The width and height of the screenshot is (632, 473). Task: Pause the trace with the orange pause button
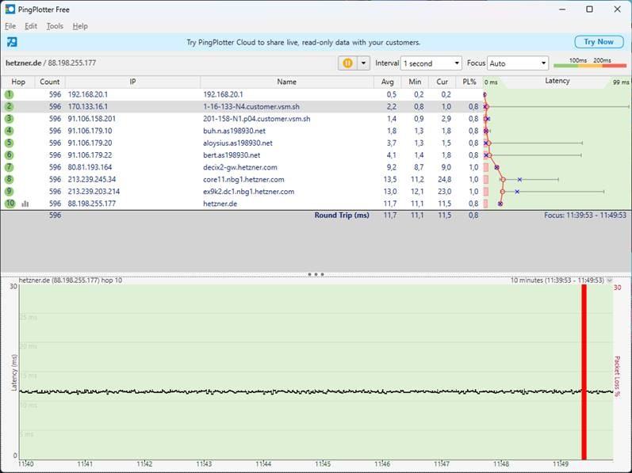pos(347,63)
